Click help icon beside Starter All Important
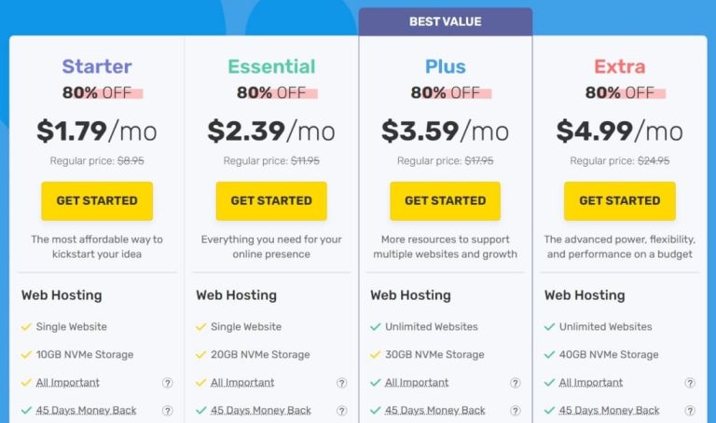Screen dimensions: 716x423 (x=168, y=383)
